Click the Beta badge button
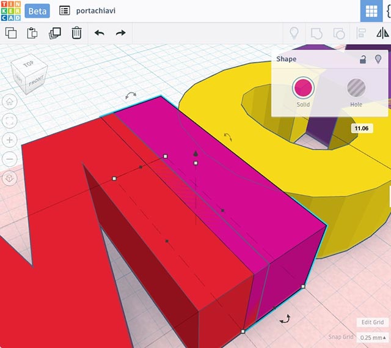391x348 pixels. pyautogui.click(x=37, y=11)
